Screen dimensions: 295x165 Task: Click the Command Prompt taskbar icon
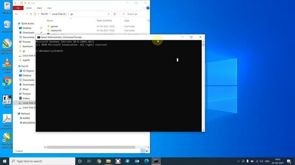156,161
